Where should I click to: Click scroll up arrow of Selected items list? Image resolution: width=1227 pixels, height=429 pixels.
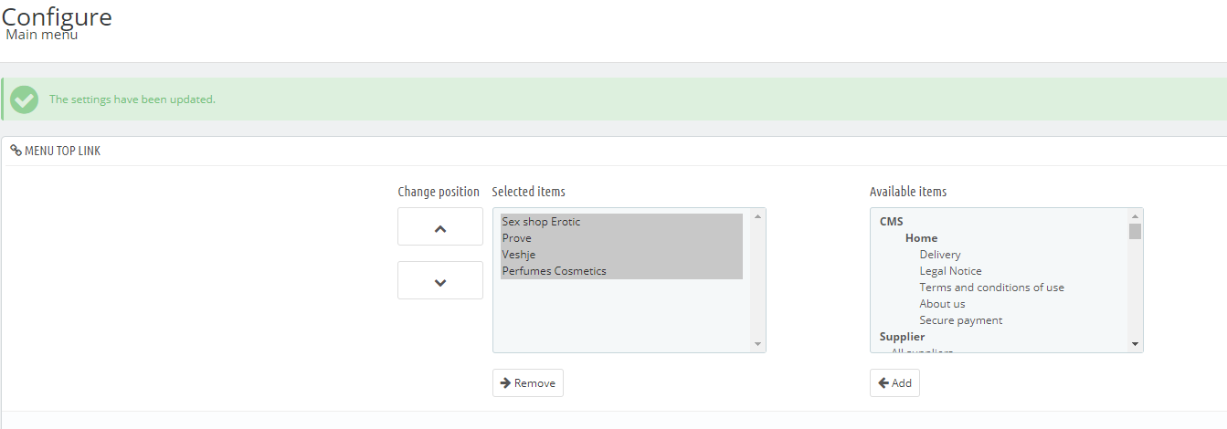tap(757, 216)
